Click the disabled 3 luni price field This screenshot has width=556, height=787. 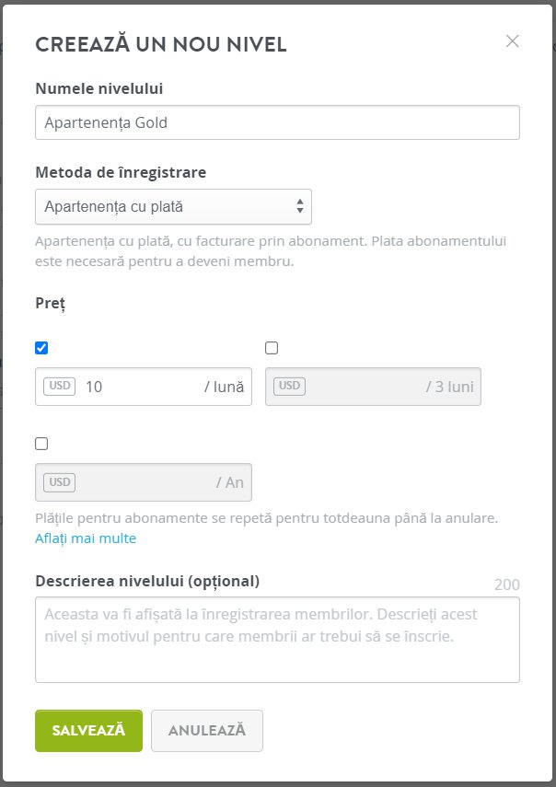tap(373, 387)
